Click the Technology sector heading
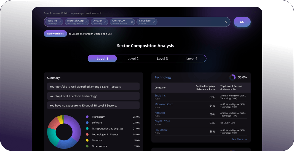Image resolution: width=294 pixels, height=151 pixels. click(163, 77)
